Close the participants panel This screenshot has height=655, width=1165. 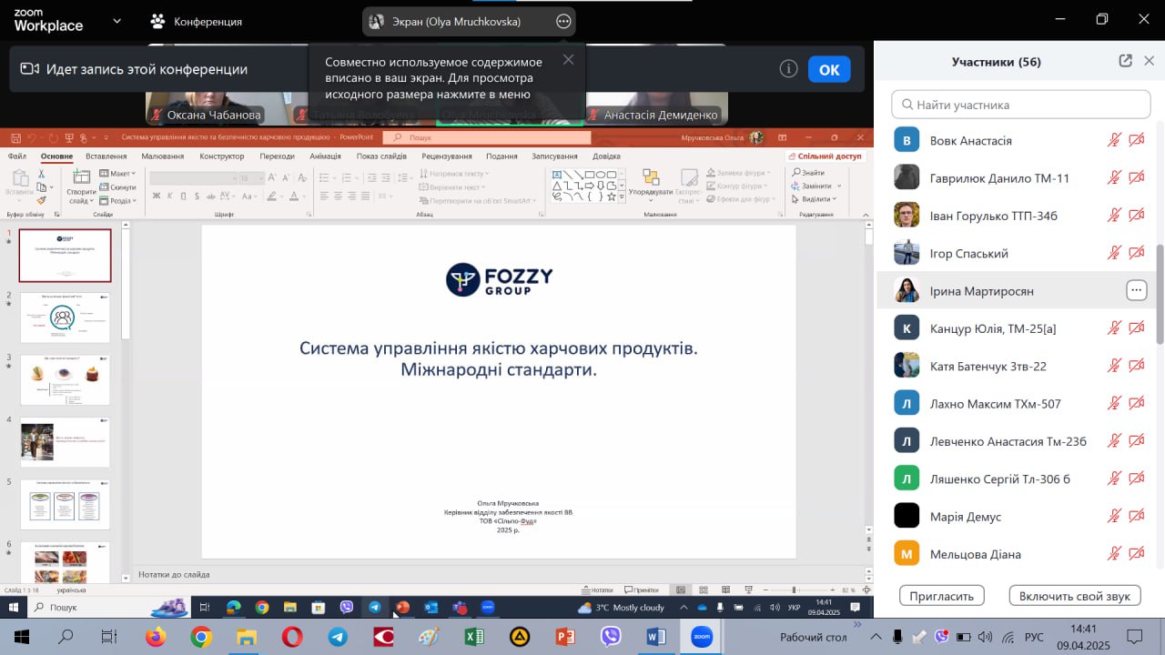pos(1149,61)
